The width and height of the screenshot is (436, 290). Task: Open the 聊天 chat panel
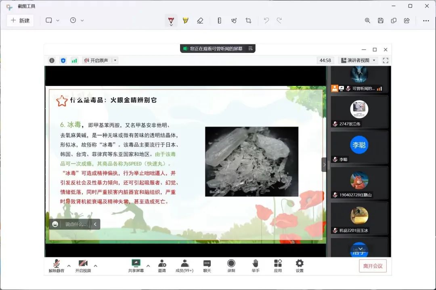pos(207,266)
